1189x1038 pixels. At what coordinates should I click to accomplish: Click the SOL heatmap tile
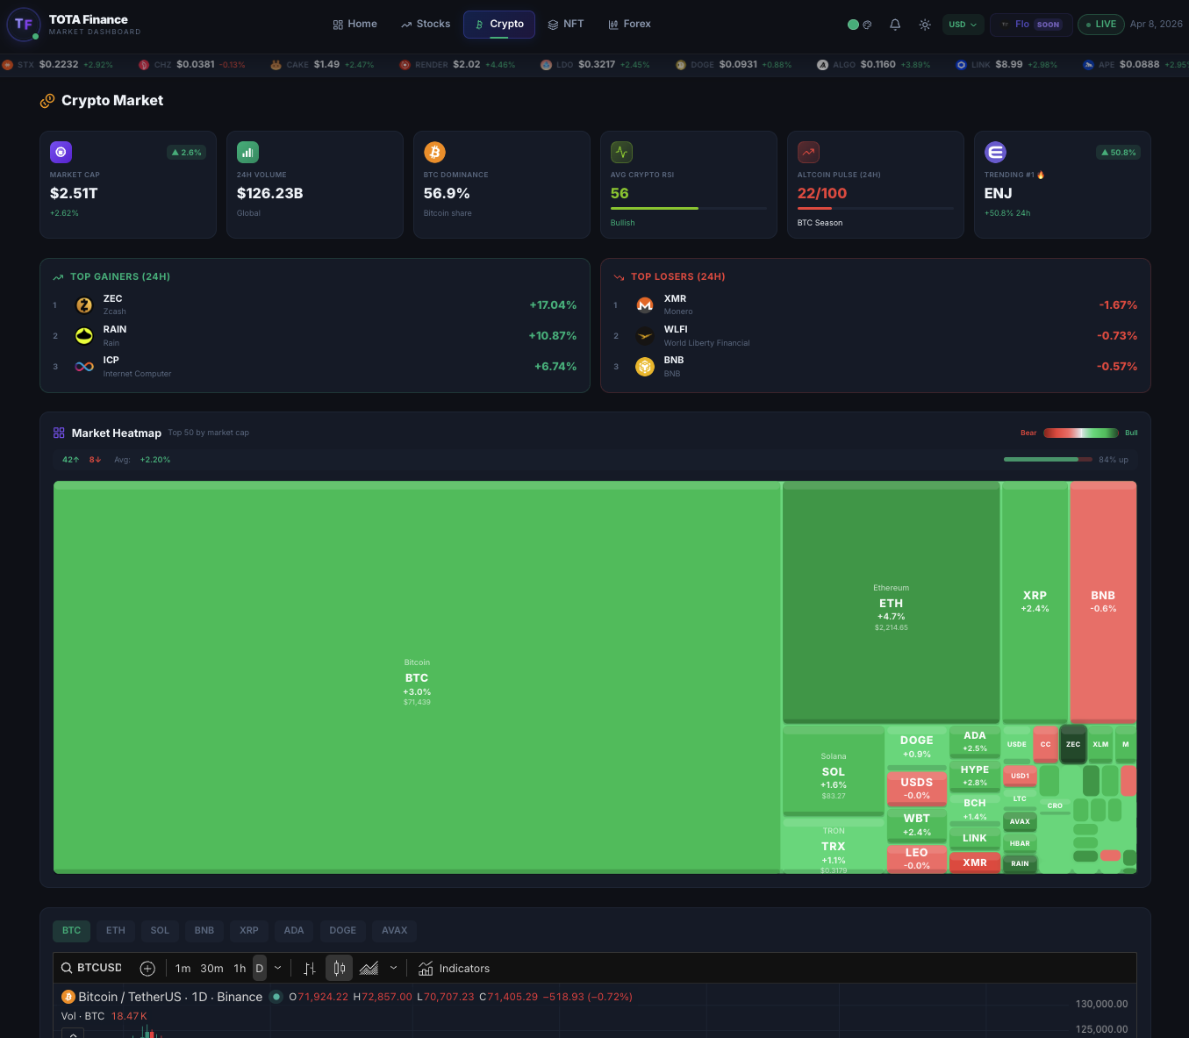(x=834, y=770)
